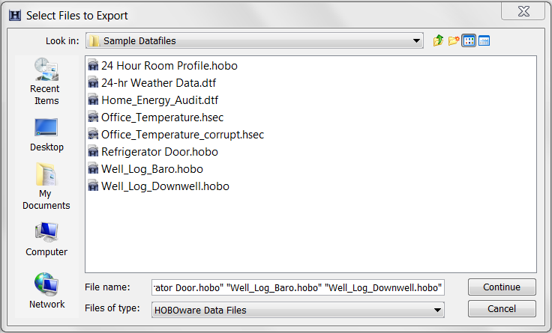Open My Documents folder shortcut
The width and height of the screenshot is (552, 333).
(46, 186)
